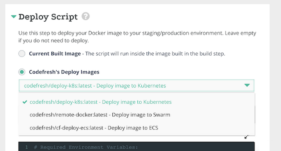The image size is (281, 151).
Task: Click the Deploy Script heading text
Action: (x=48, y=17)
